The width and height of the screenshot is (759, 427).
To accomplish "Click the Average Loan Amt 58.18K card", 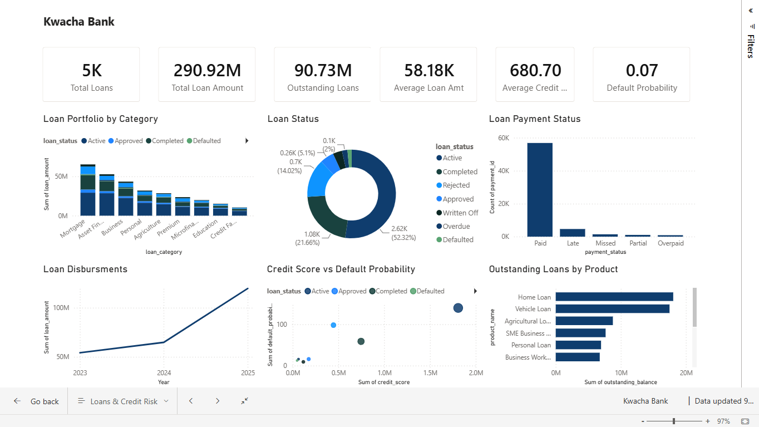I will (428, 75).
